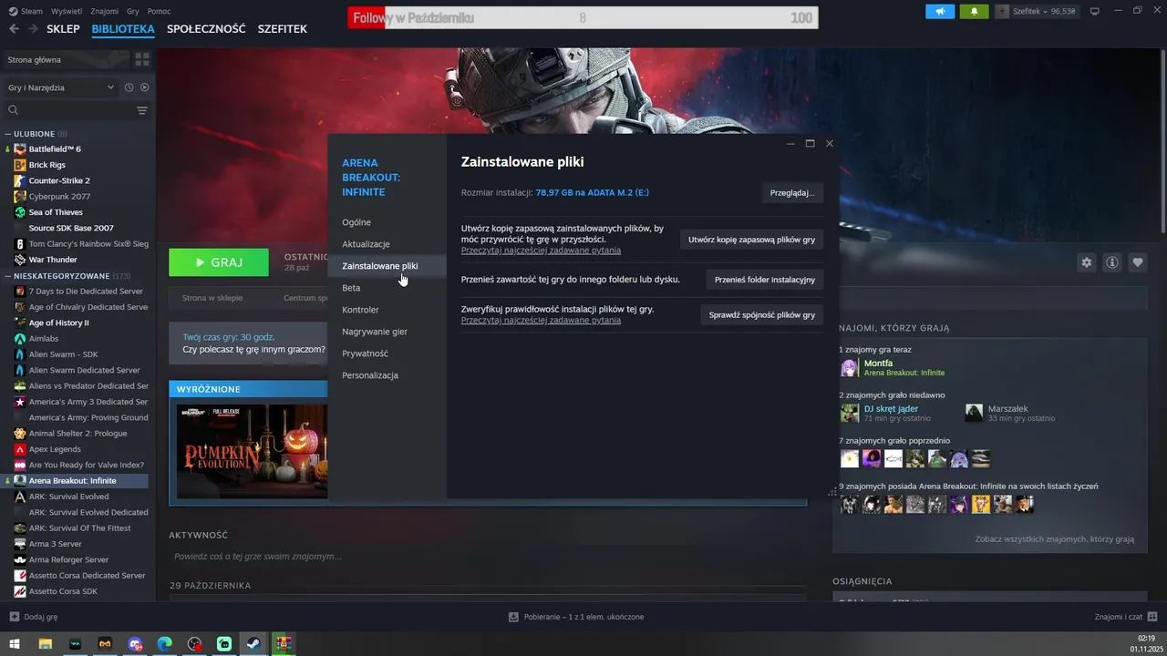Viewport: 1167px width, 656px height.
Task: Open the Znajomi menu
Action: tap(105, 11)
